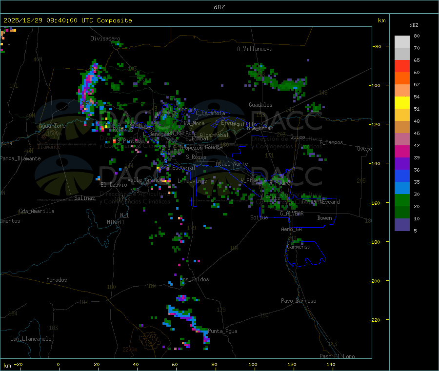Click the Valle_Grande map label
439x371 pixels.
coord(144,179)
